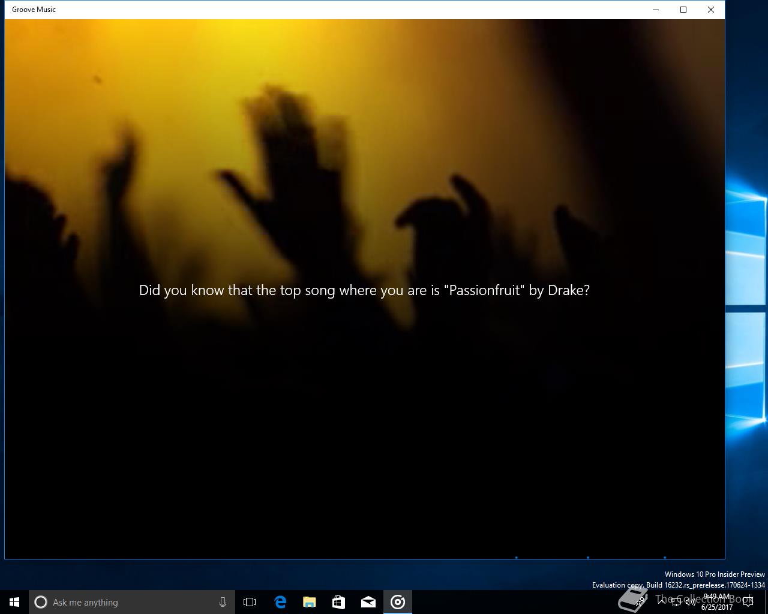This screenshot has height=614, width=768.
Task: Click the Passionfruit by Drake message text
Action: pos(364,290)
